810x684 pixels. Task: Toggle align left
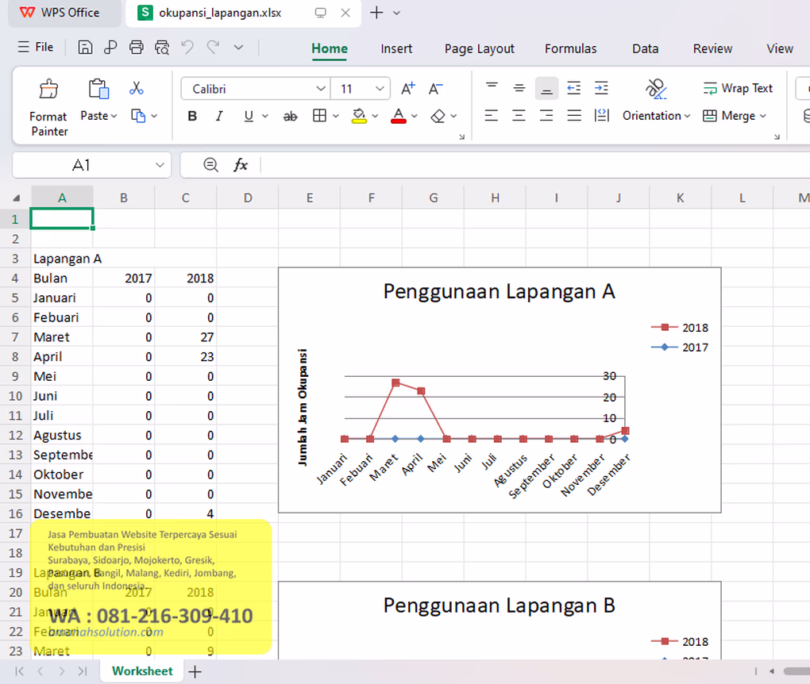[x=492, y=115]
